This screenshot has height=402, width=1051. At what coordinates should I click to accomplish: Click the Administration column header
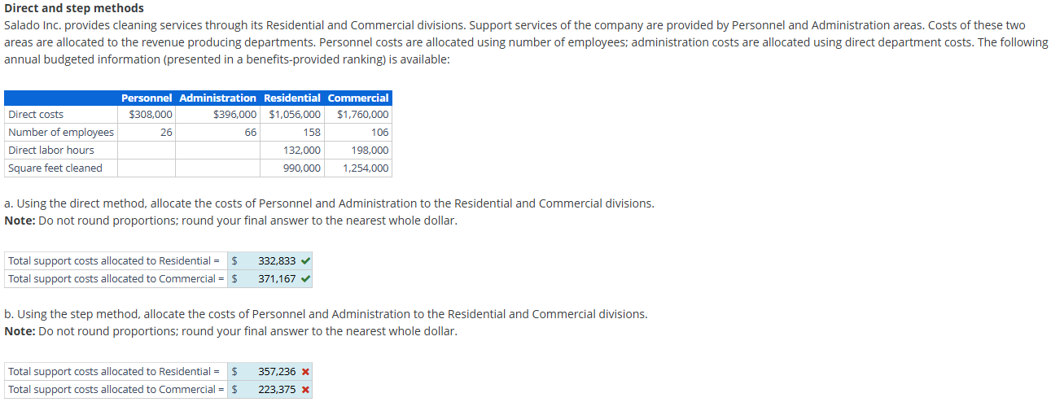pyautogui.click(x=217, y=98)
